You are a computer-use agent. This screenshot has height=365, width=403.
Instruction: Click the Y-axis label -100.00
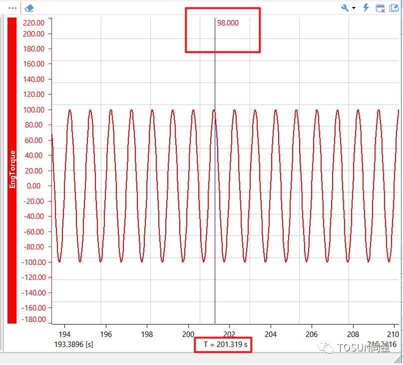[33, 262]
